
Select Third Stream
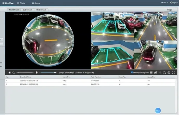41,10
